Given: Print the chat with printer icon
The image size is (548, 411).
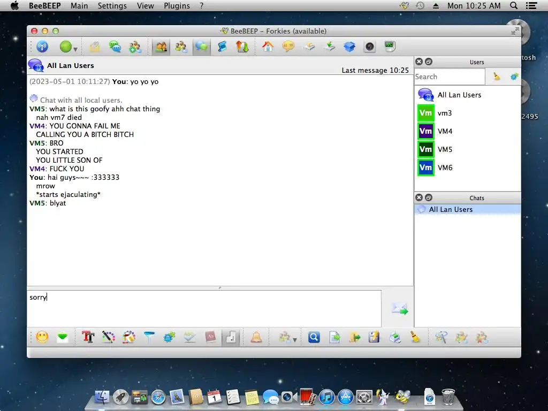Looking at the screenshot, I should pos(395,337).
